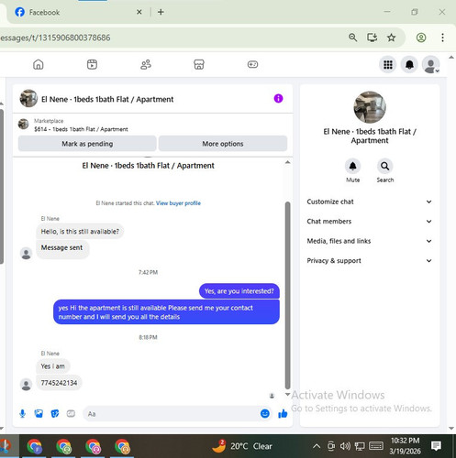Expand the Customize chat section

(x=370, y=202)
